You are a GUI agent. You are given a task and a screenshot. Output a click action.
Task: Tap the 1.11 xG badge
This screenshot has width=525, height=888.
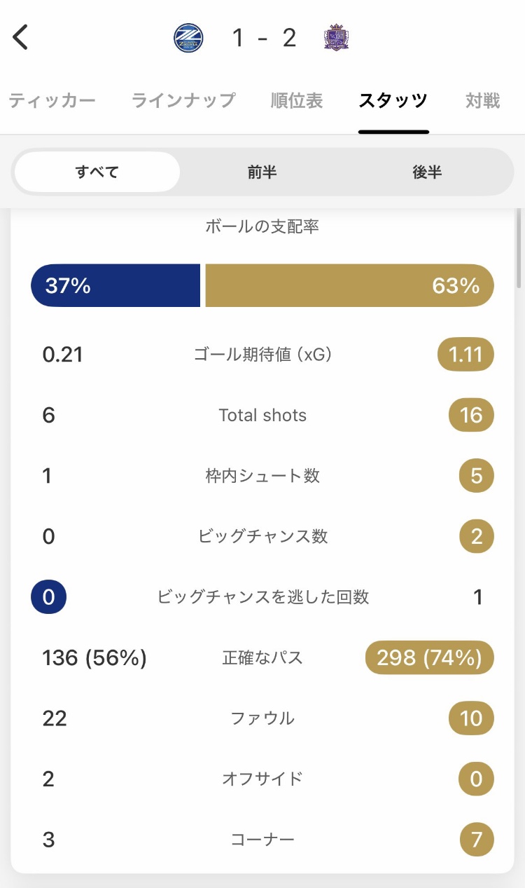[x=465, y=355]
